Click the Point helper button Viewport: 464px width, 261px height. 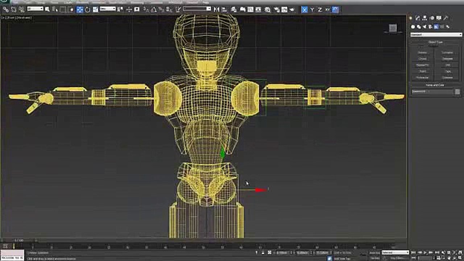coord(423,71)
